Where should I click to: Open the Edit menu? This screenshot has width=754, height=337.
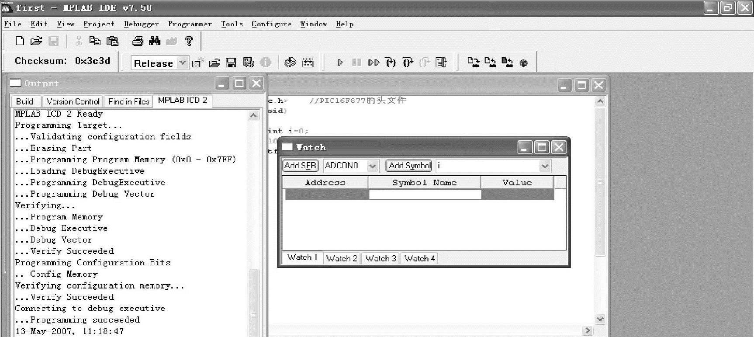[39, 24]
